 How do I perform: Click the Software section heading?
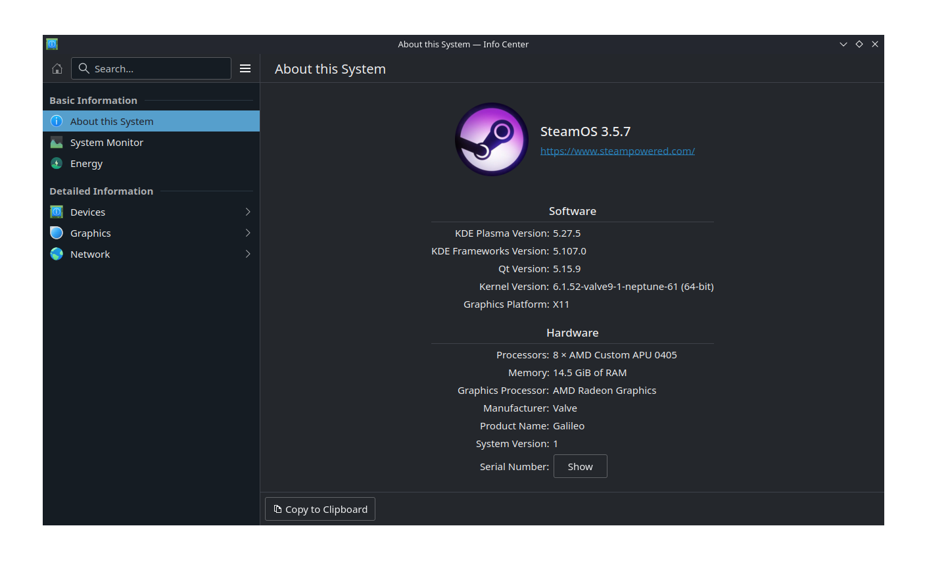tap(573, 211)
